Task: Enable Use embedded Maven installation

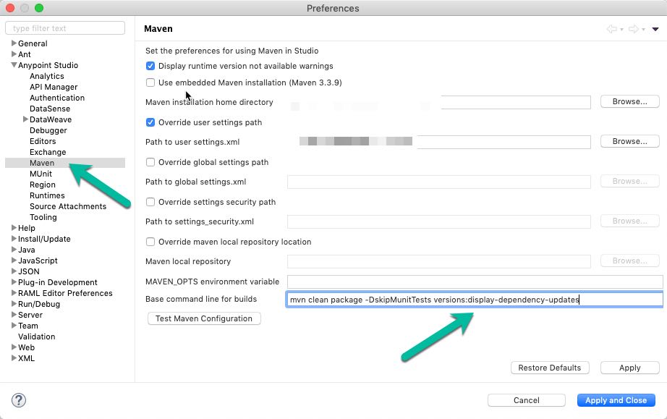Action: pyautogui.click(x=150, y=82)
